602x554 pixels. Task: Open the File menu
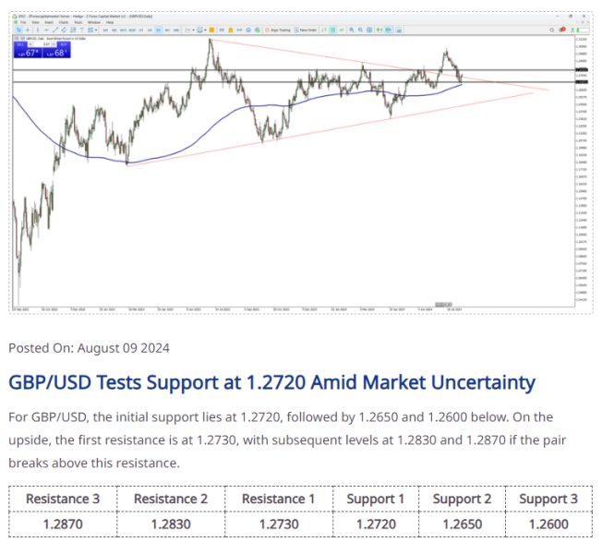(x=23, y=23)
